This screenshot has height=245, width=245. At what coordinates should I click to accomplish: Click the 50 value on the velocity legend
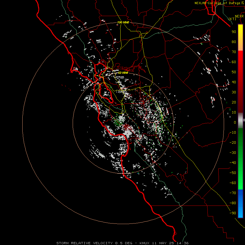point(234,72)
